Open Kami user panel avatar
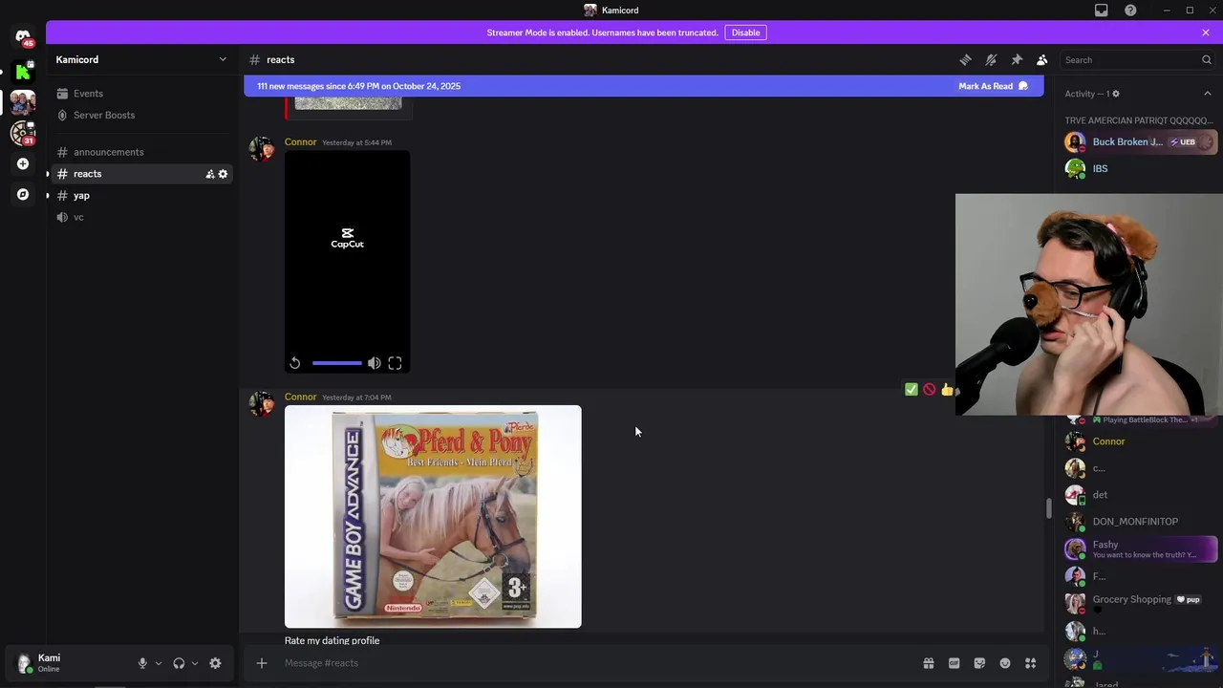Viewport: 1223px width, 688px height. pyautogui.click(x=24, y=663)
